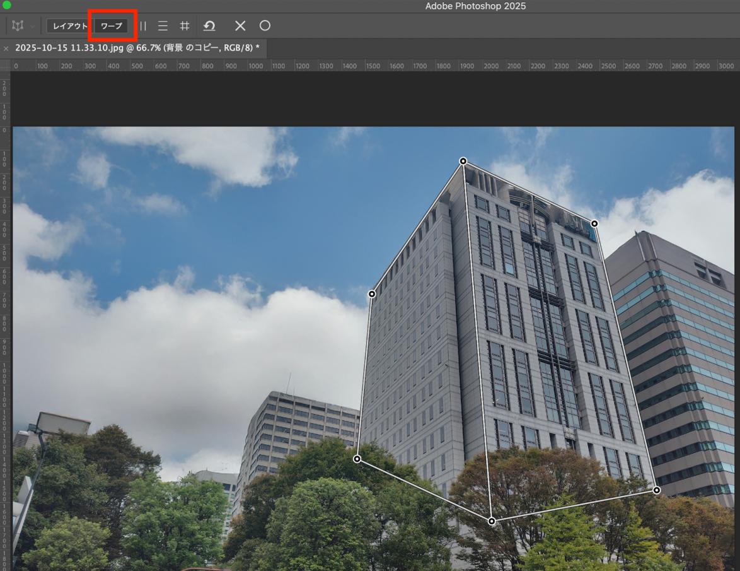Select the bottom-left pin near the treetops
Screen dimensions: 740x571
click(357, 459)
